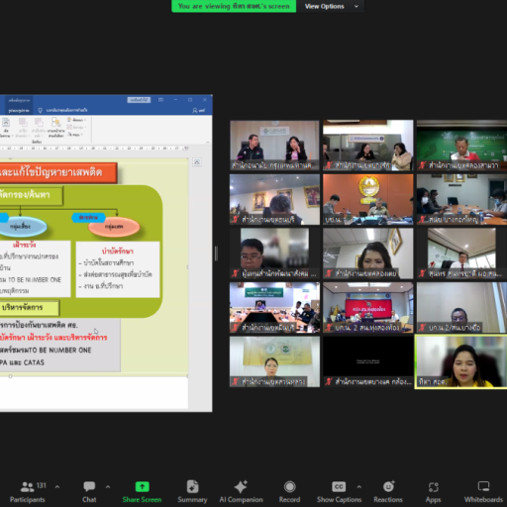507x507 pixels.
Task: Open the Participants panel
Action: tap(28, 492)
